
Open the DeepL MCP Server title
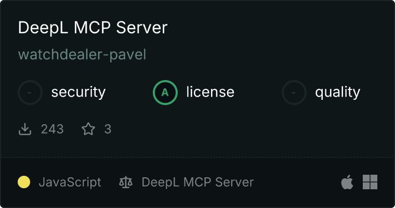click(93, 28)
